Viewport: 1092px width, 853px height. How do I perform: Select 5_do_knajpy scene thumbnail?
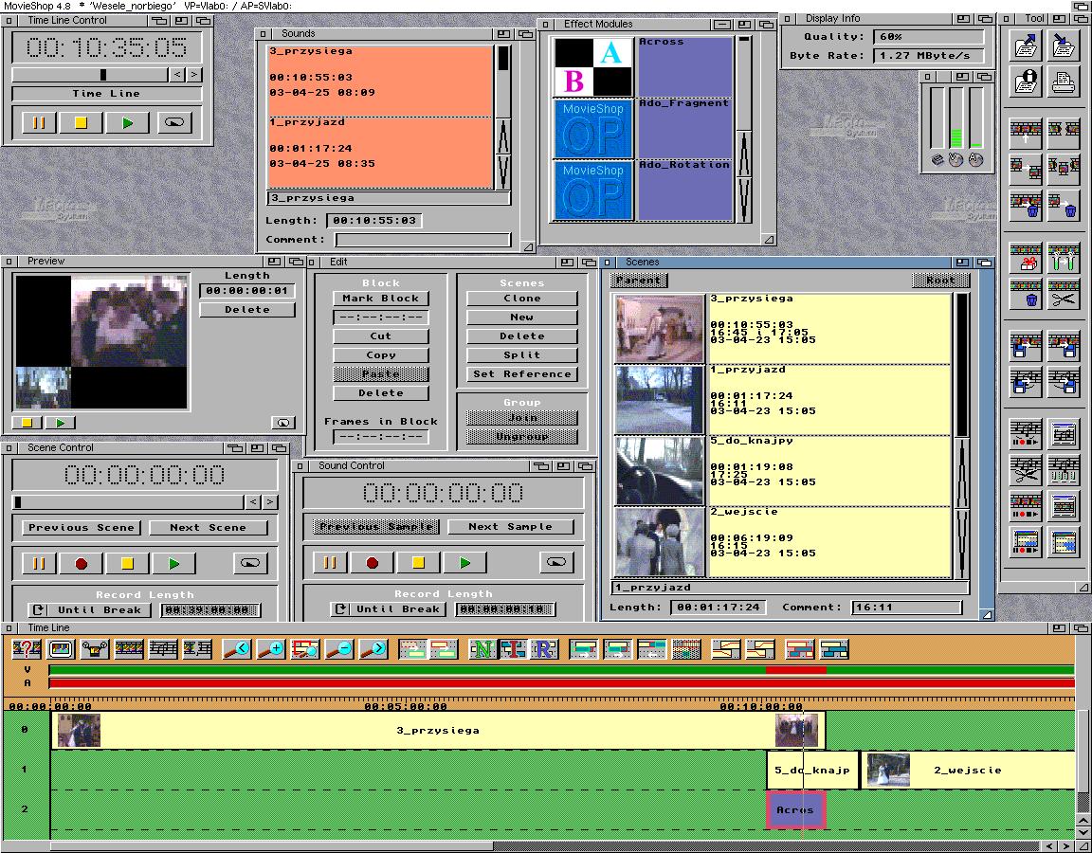point(660,471)
